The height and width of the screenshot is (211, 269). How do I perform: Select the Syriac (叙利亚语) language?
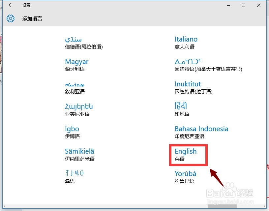click(75, 87)
